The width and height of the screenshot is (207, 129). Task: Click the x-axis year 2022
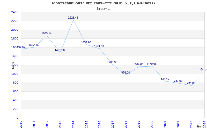(178, 124)
